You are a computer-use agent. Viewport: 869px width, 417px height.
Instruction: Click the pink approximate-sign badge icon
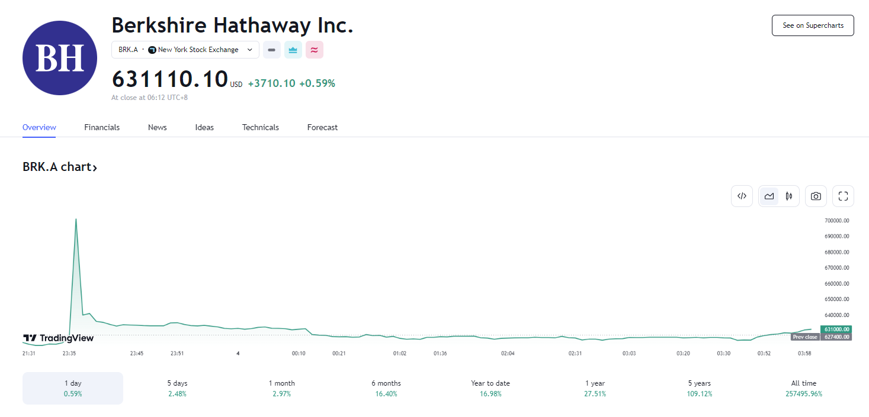click(x=315, y=50)
